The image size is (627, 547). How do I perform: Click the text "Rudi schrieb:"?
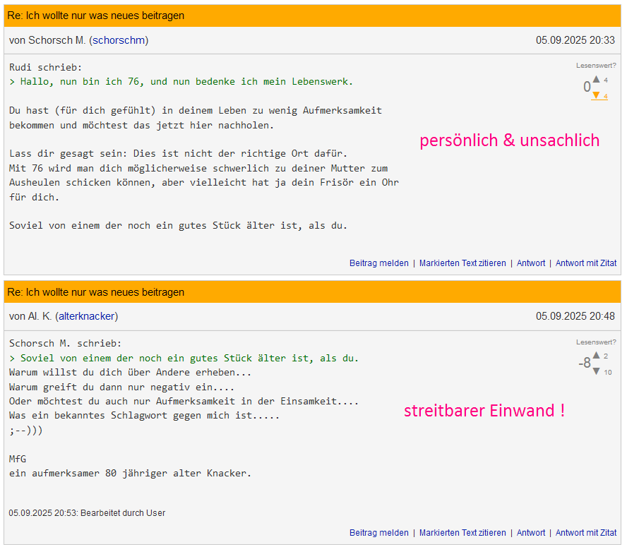tap(46, 67)
